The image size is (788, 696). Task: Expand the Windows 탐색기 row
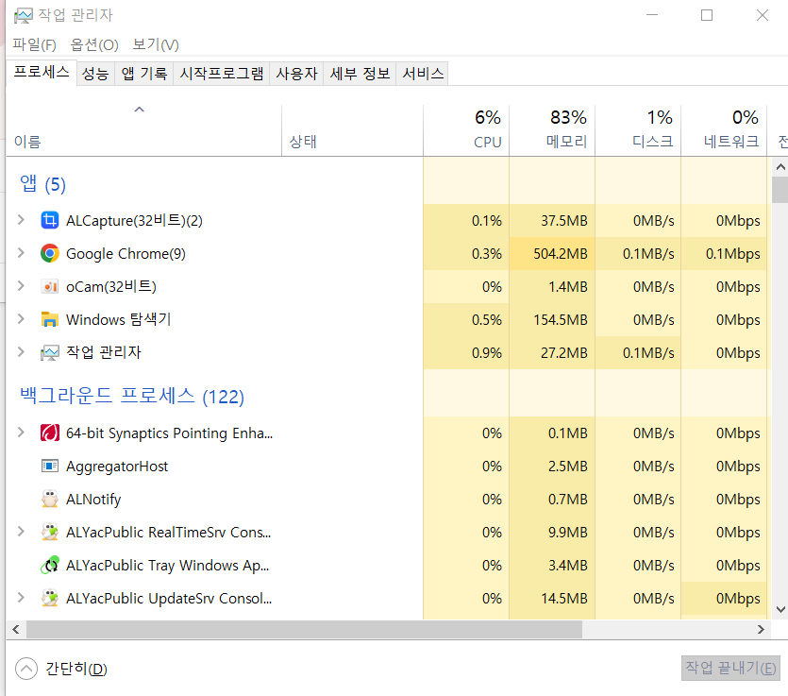tap(21, 319)
